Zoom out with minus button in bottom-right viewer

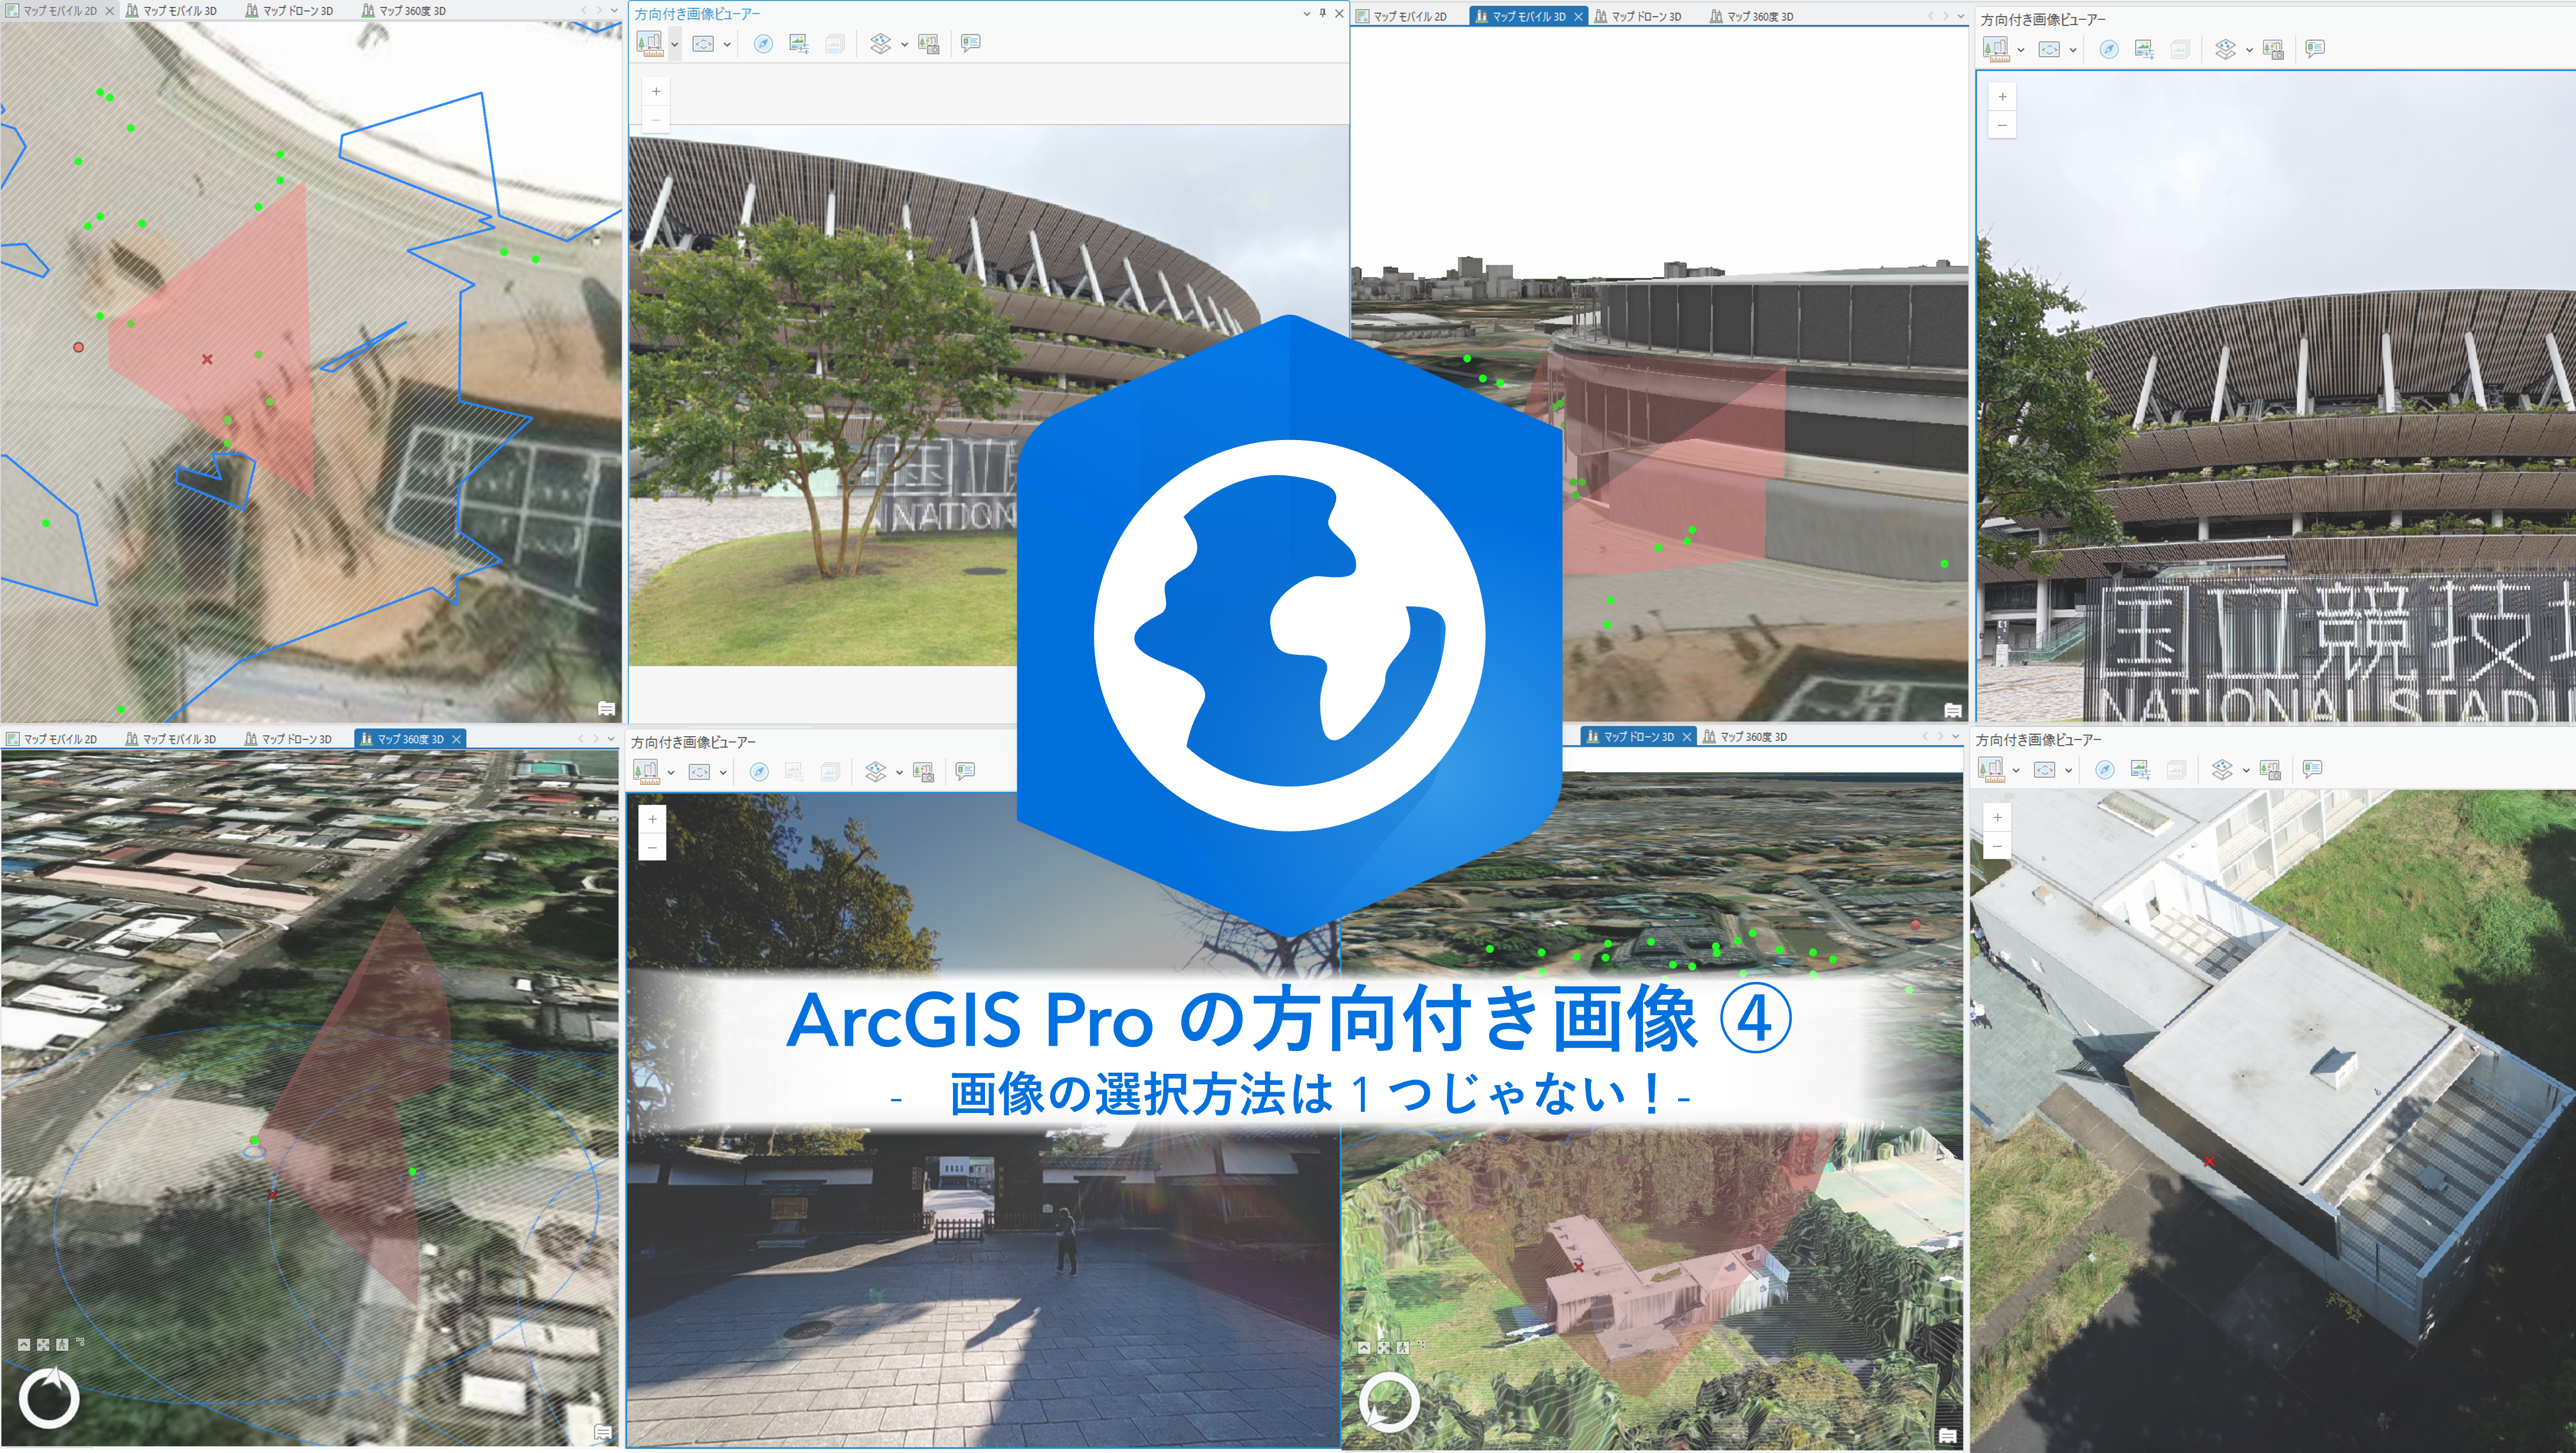tap(1997, 846)
